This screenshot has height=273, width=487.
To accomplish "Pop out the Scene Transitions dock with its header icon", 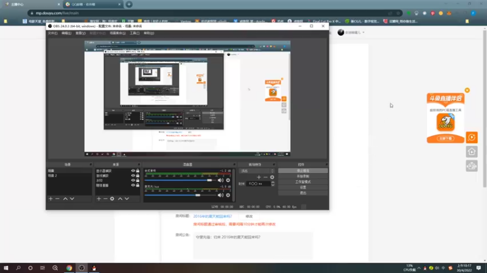I will pos(273,164).
